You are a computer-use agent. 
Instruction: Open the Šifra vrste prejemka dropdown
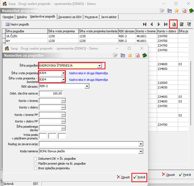(x=63, y=73)
